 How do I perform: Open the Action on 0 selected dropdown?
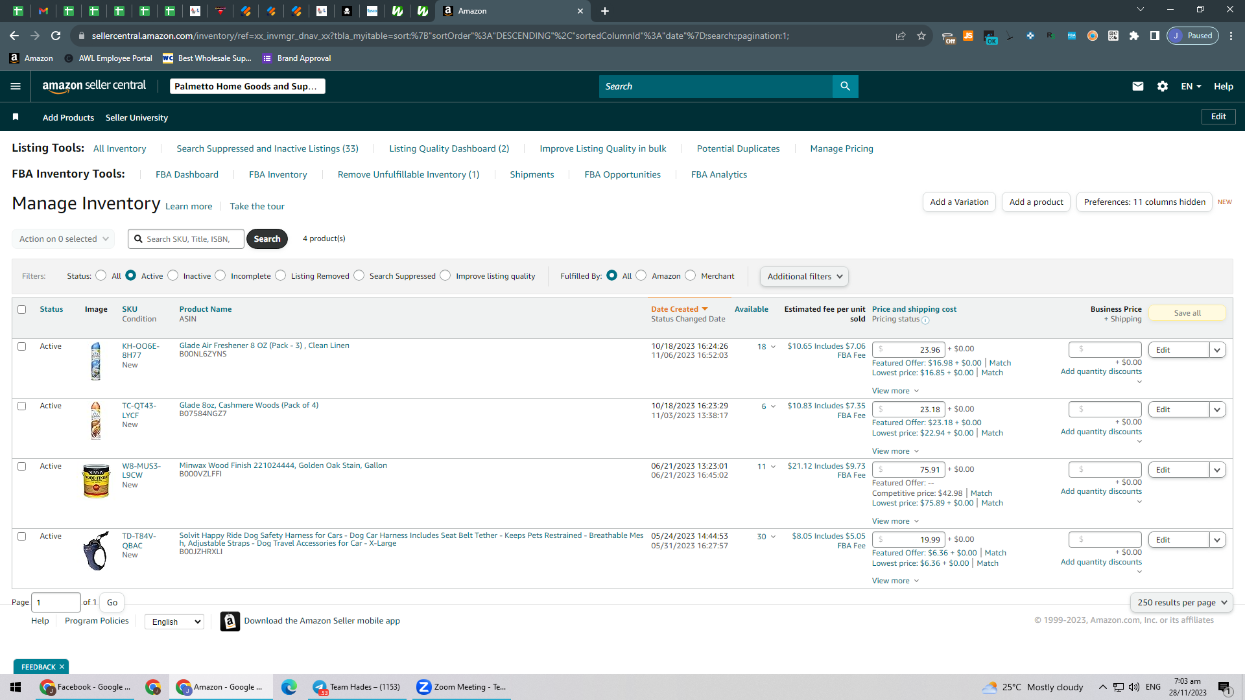[64, 239]
